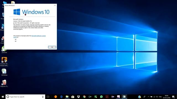Viewport: 177px width, 99px height.
Task: Launch the orange cube app on taskbar
Action: pos(56,97)
